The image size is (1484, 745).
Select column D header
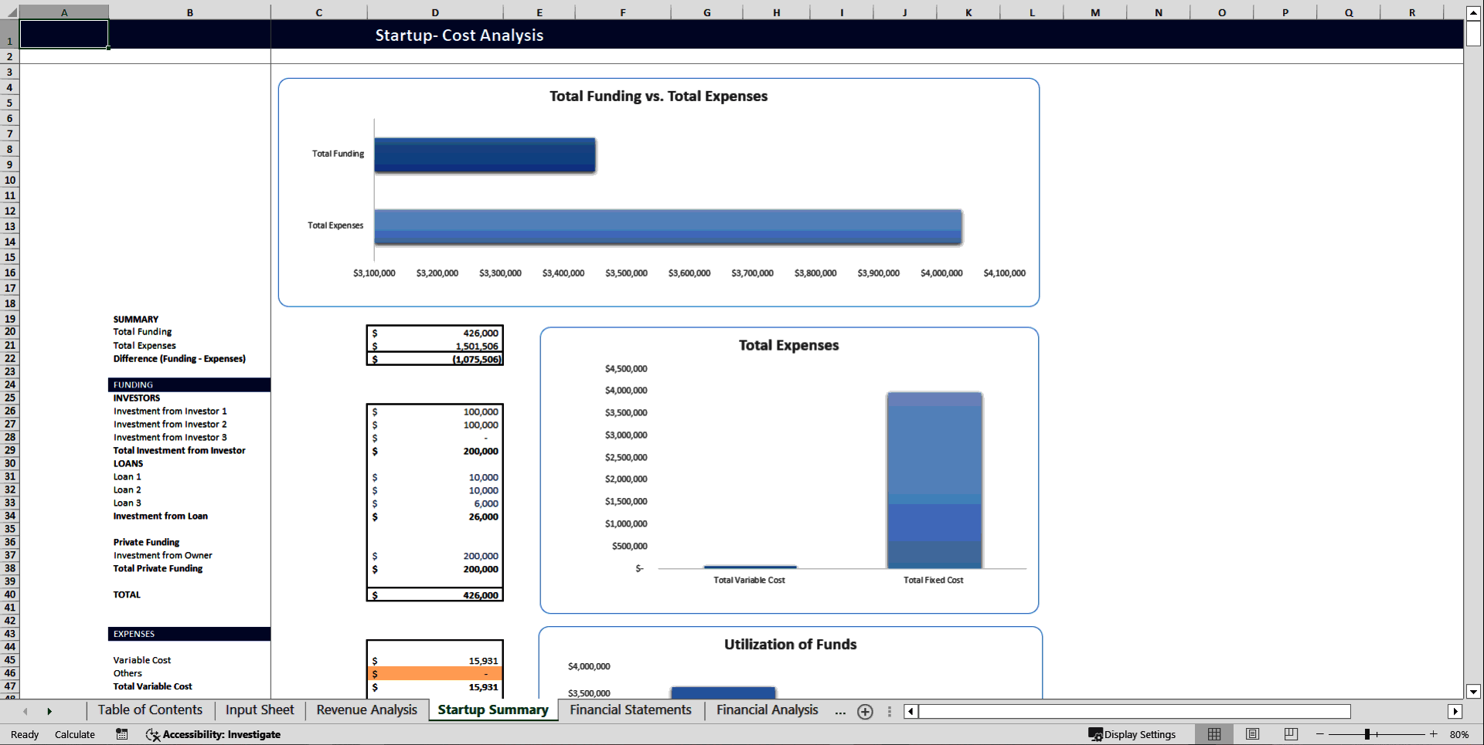[x=434, y=12]
